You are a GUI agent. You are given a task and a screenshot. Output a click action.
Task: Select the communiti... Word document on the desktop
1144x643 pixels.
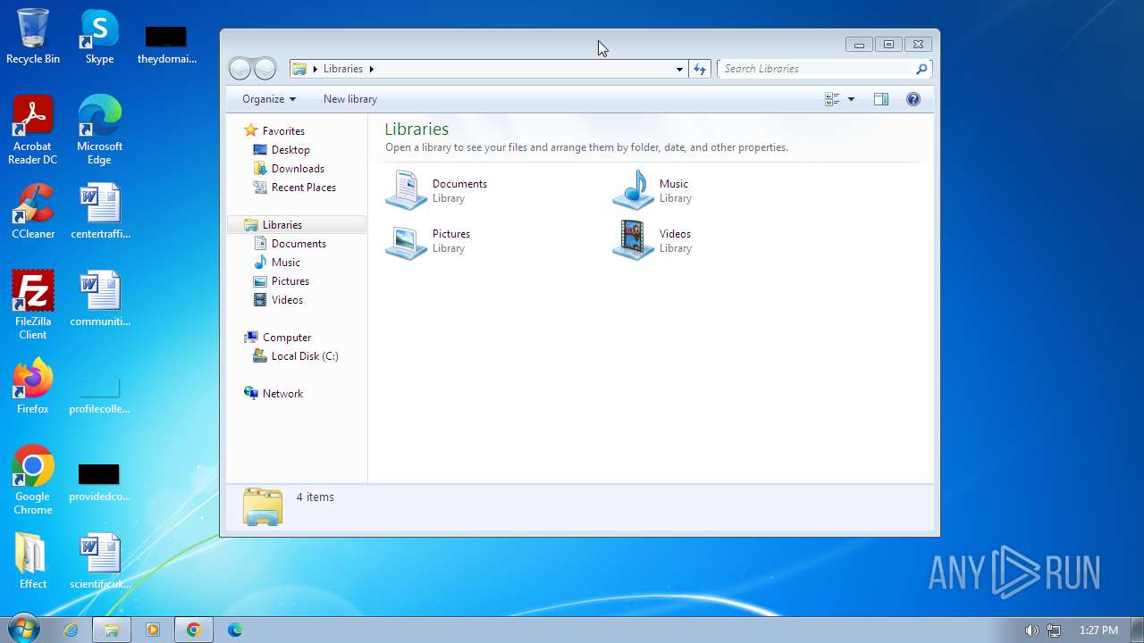pyautogui.click(x=100, y=299)
